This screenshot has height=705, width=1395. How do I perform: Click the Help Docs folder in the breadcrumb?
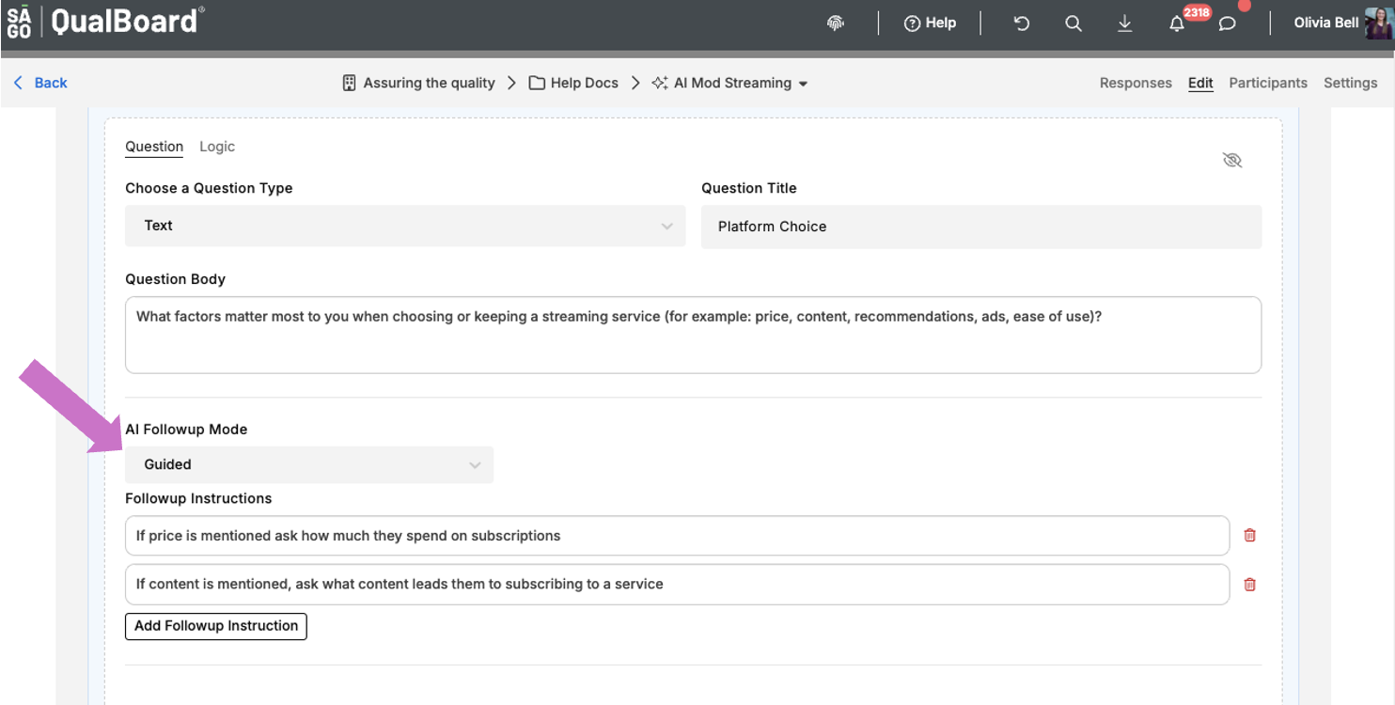pyautogui.click(x=583, y=83)
